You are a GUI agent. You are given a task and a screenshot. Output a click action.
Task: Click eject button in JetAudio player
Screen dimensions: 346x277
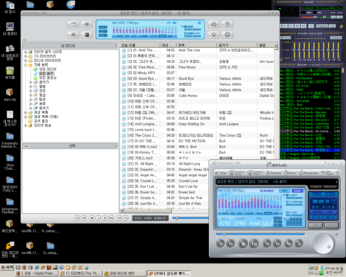tap(299, 244)
